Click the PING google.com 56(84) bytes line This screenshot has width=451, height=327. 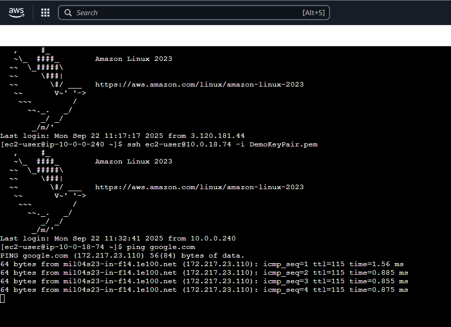(x=122, y=256)
